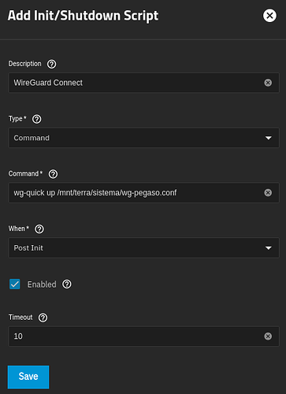Clear the Command field using its X icon
The height and width of the screenshot is (394, 286).
268,193
